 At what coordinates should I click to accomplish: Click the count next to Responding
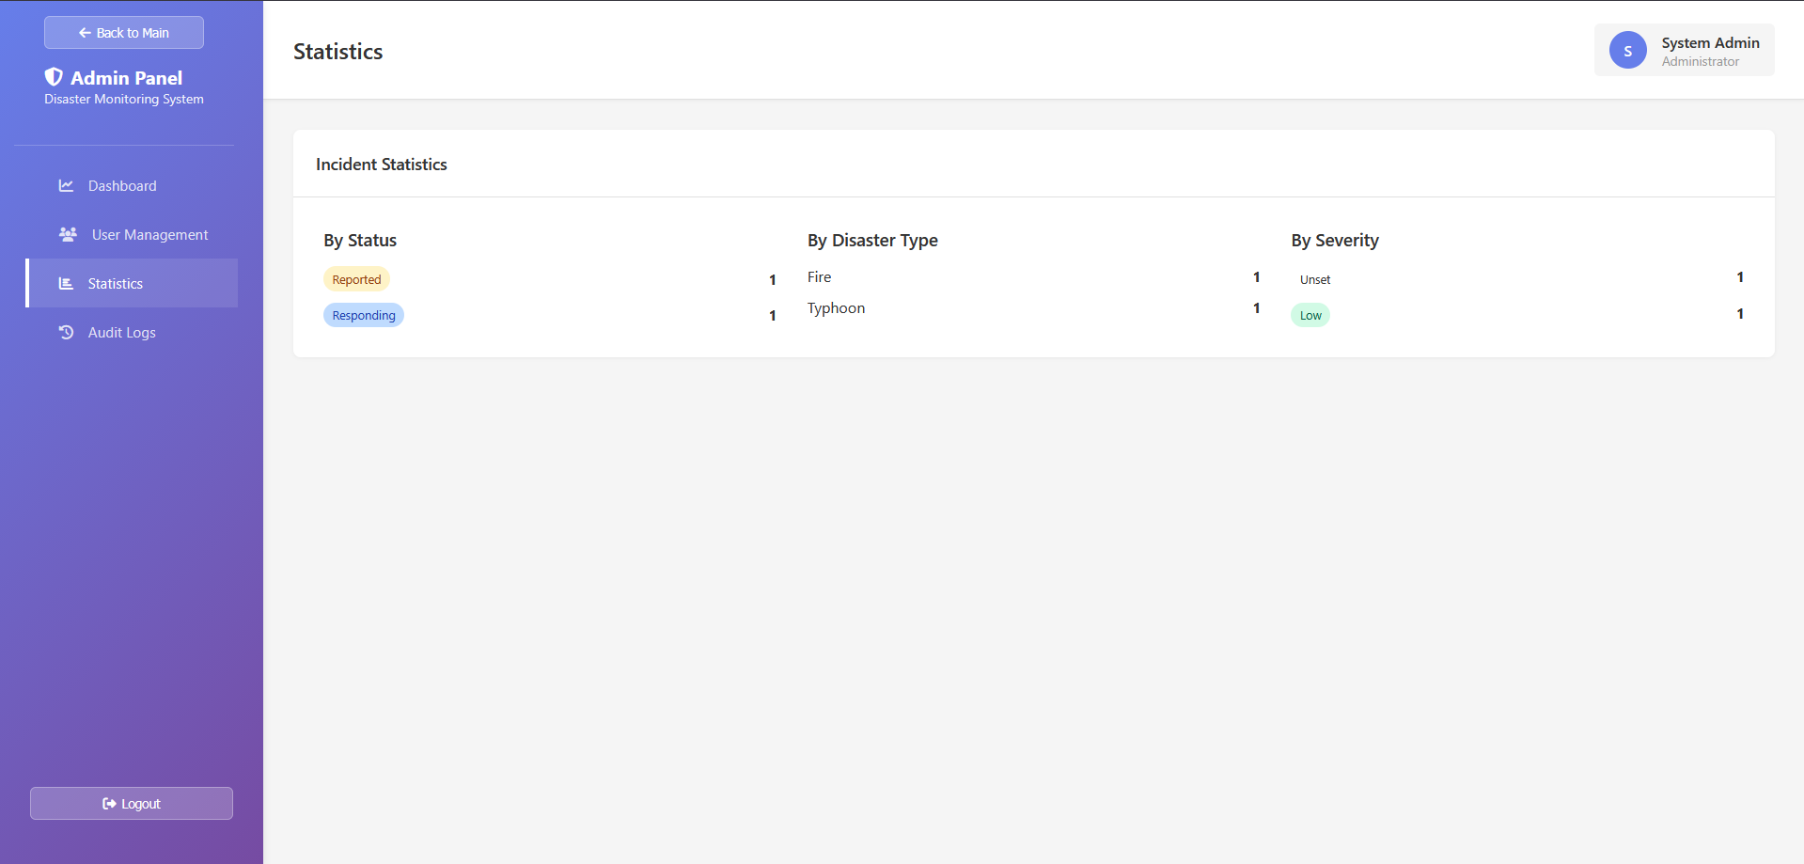pos(773,316)
